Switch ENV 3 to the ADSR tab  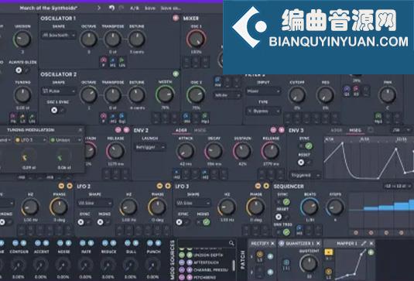pos(336,130)
